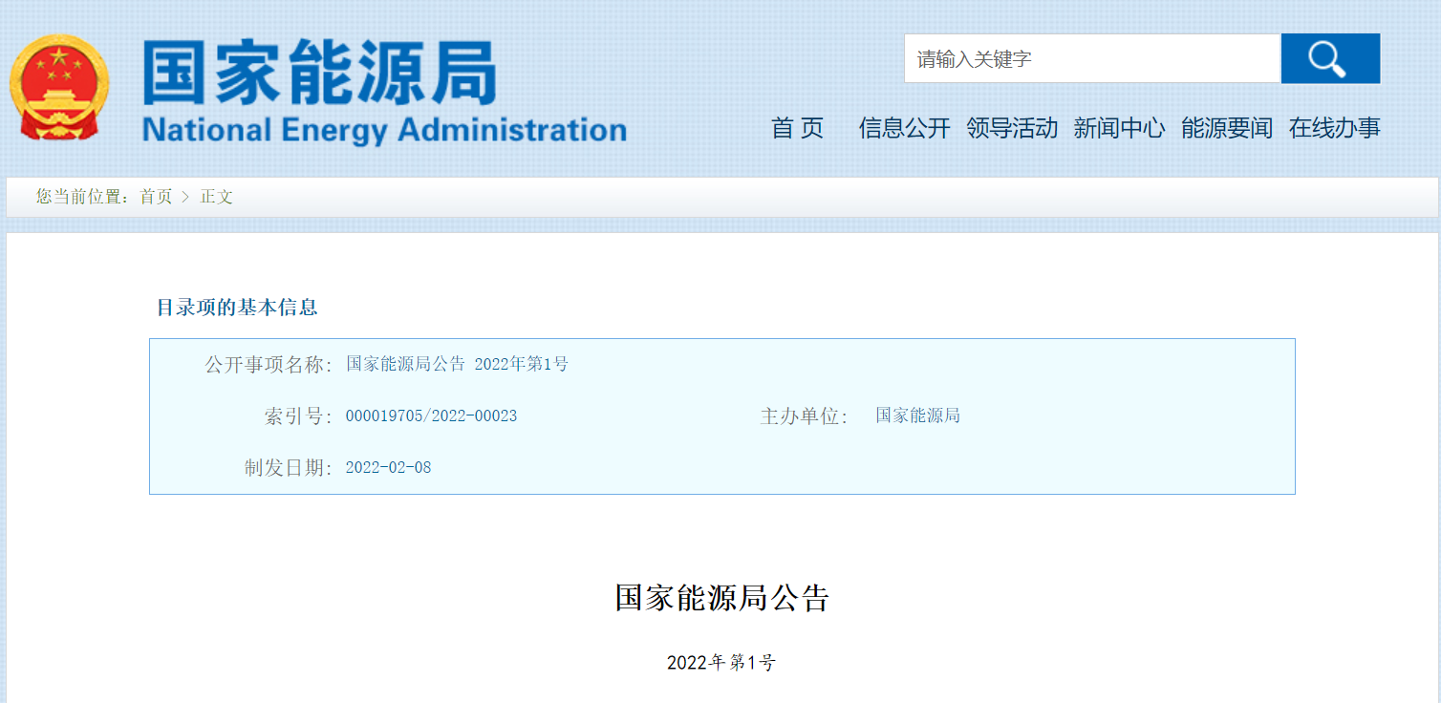Click the National Energy Administration English title

click(384, 130)
